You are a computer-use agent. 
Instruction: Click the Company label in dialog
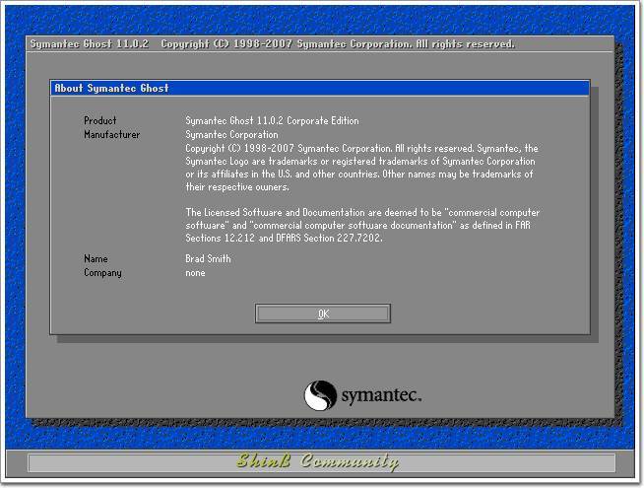click(102, 272)
